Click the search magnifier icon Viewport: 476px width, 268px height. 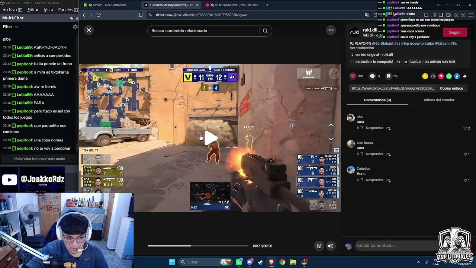[x=265, y=31]
